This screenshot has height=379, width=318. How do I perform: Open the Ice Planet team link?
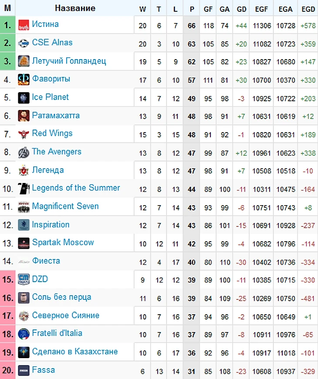pos(50,97)
